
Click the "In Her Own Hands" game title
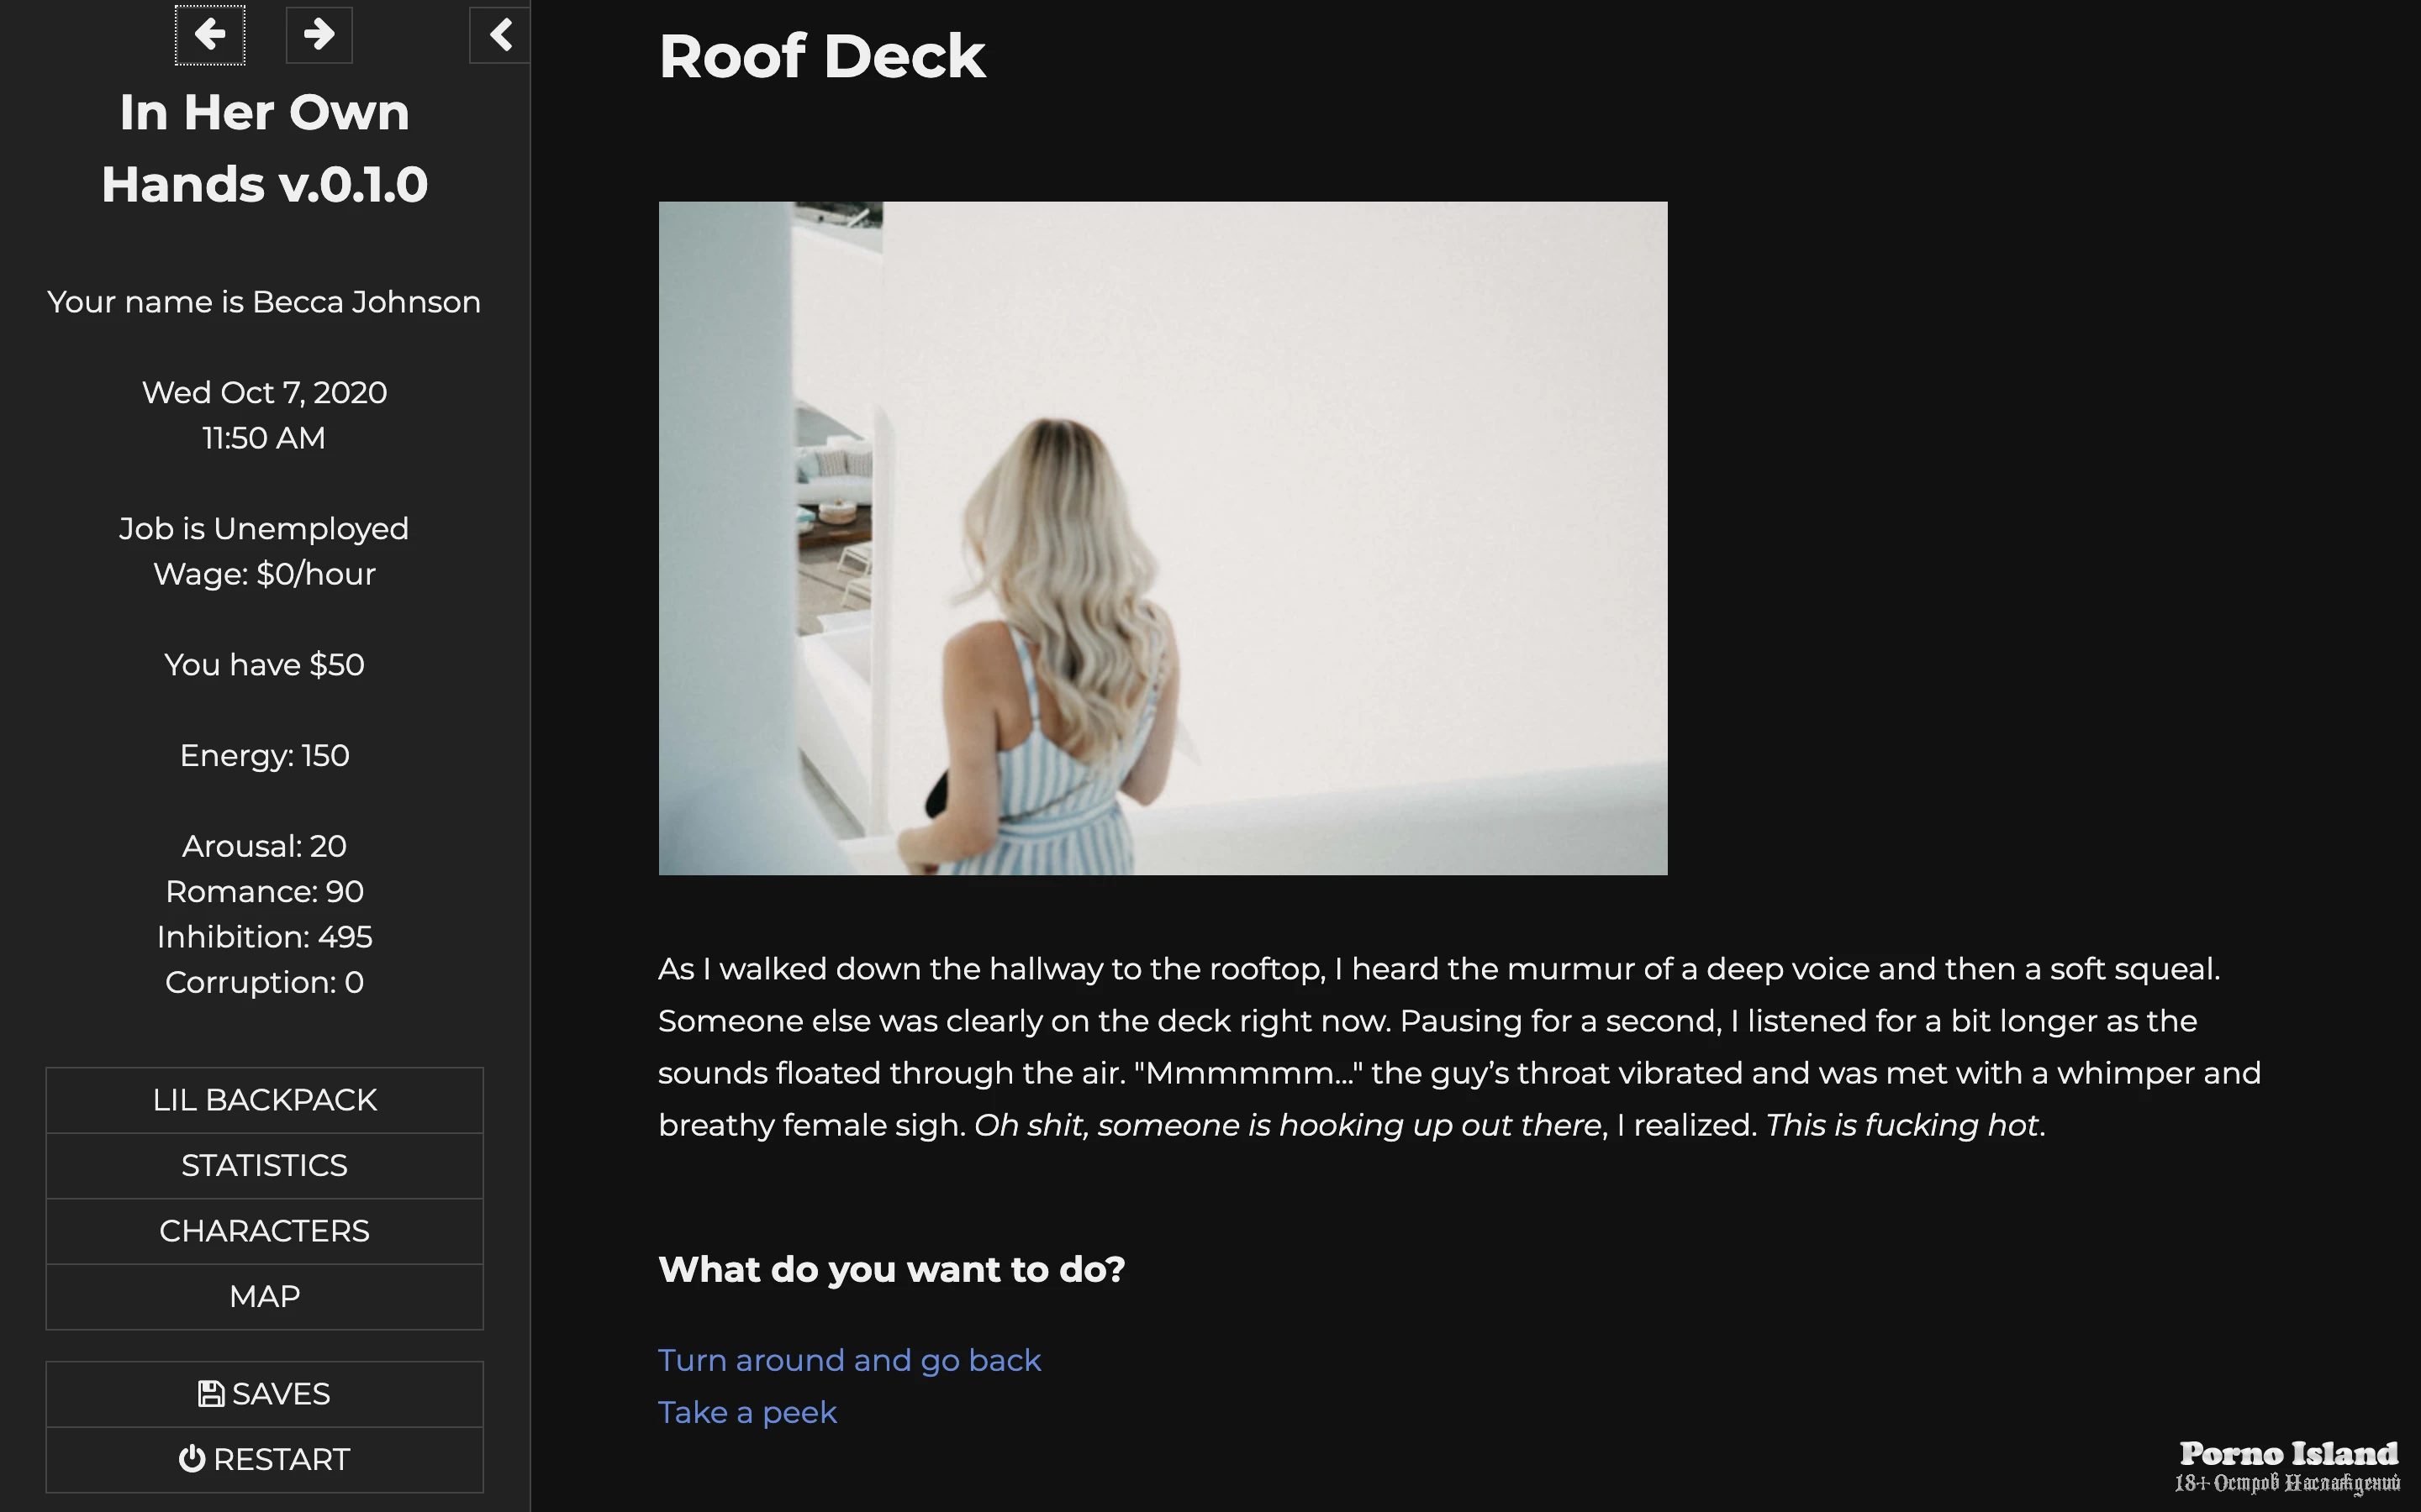pyautogui.click(x=264, y=148)
